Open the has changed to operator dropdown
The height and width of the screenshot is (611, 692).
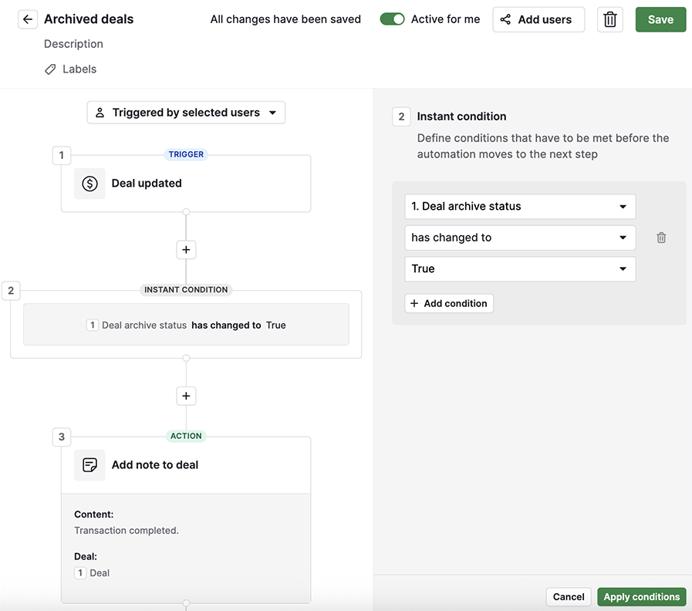click(519, 237)
